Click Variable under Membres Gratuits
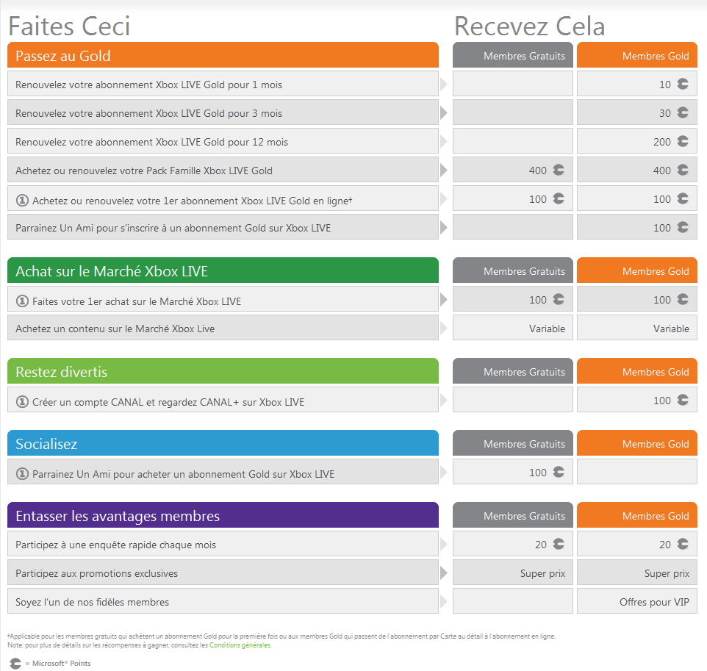 547,329
